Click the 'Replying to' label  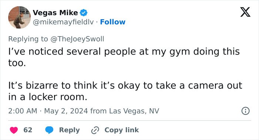pyautogui.click(x=28, y=39)
